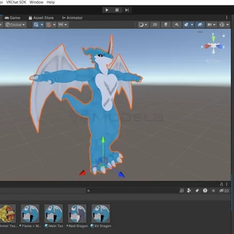This screenshot has height=234, width=234.
Task: Click the 'XV Dragon' asset label
Action: [102, 226]
